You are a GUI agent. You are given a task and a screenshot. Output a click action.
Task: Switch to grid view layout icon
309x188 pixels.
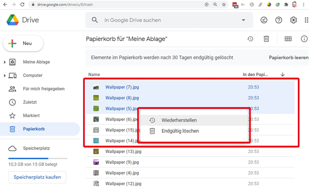point(288,39)
